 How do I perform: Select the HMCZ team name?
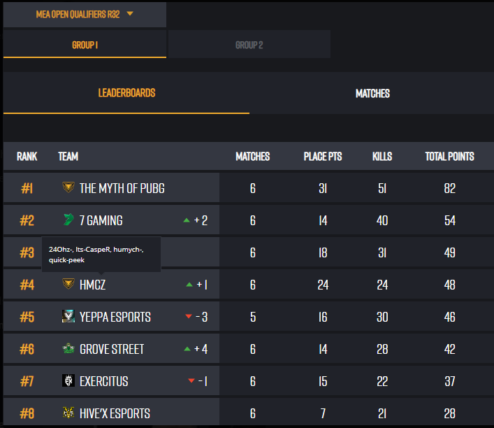pos(93,285)
